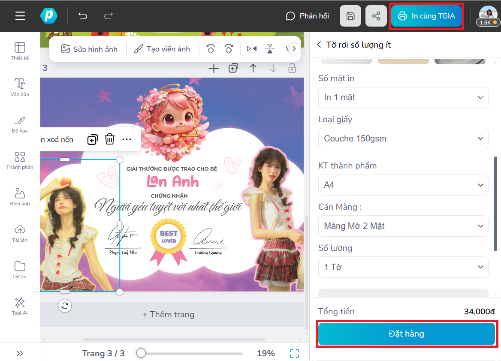Open the Tải lên upload panel
Viewport: 501px width, 361px height.
pos(19,234)
